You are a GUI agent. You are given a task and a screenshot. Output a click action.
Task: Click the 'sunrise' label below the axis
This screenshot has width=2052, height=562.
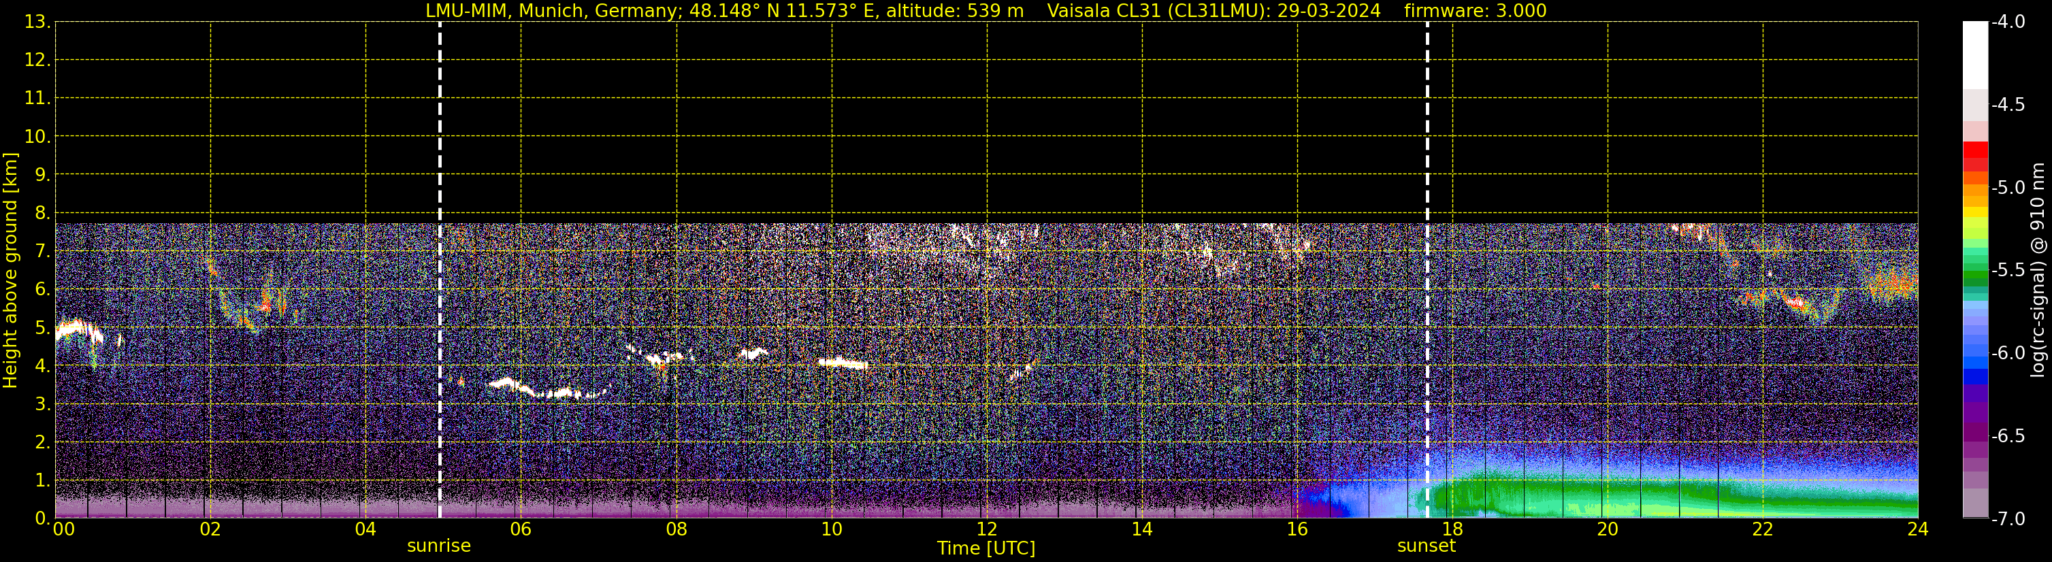pos(439,546)
